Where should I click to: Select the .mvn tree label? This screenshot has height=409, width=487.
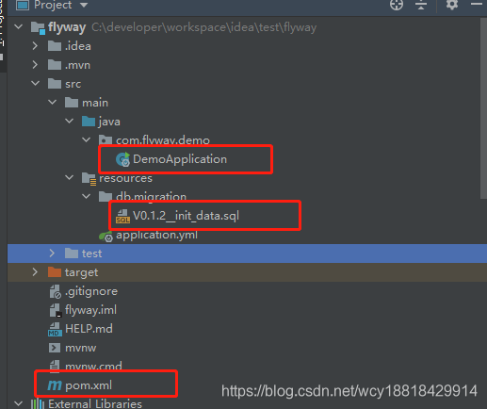77,65
